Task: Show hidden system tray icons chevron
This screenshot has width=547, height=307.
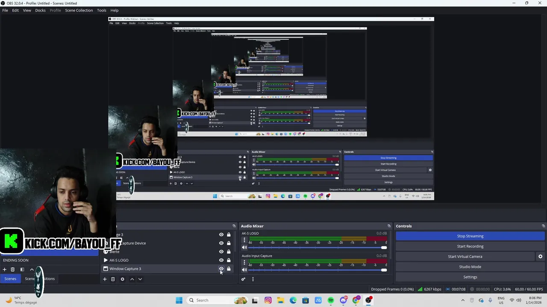Action: click(463, 300)
